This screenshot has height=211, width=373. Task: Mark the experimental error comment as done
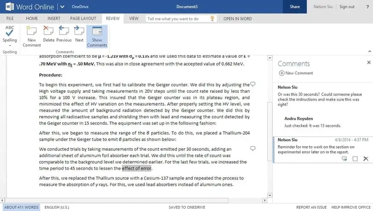pos(355,159)
